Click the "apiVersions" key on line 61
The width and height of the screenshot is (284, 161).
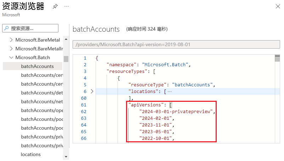click(x=146, y=105)
